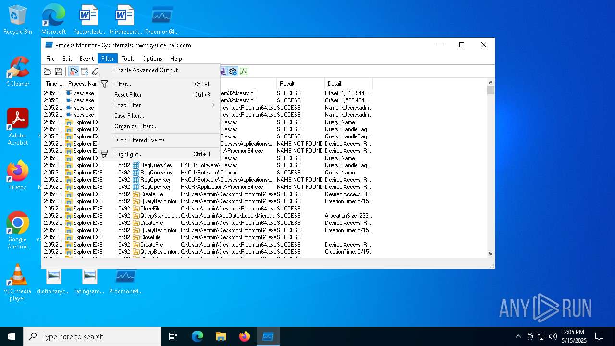Open the Help menu
The height and width of the screenshot is (346, 615).
point(176,59)
